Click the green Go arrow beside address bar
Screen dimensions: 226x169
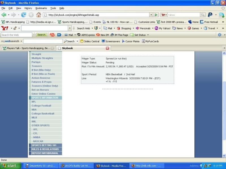coord(156,15)
